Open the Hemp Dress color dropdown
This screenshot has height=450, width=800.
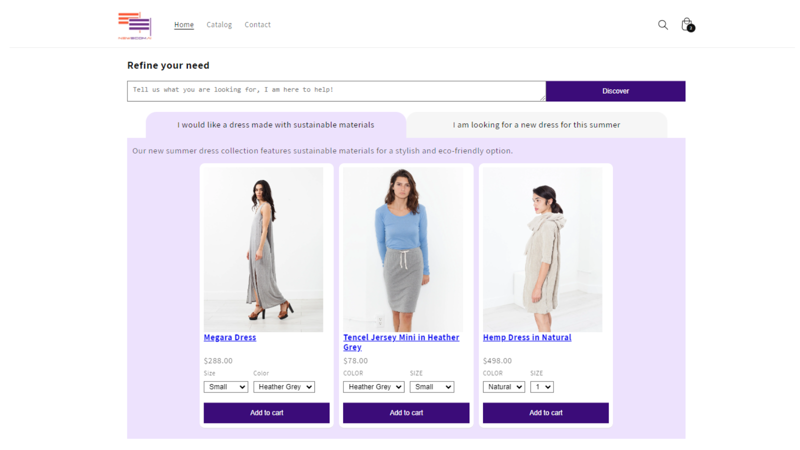pos(503,386)
